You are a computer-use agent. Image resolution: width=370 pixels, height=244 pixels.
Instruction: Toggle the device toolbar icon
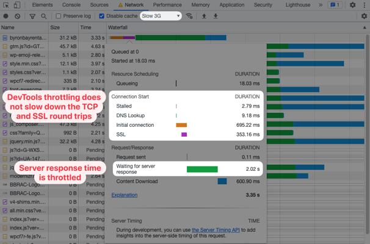19,5
